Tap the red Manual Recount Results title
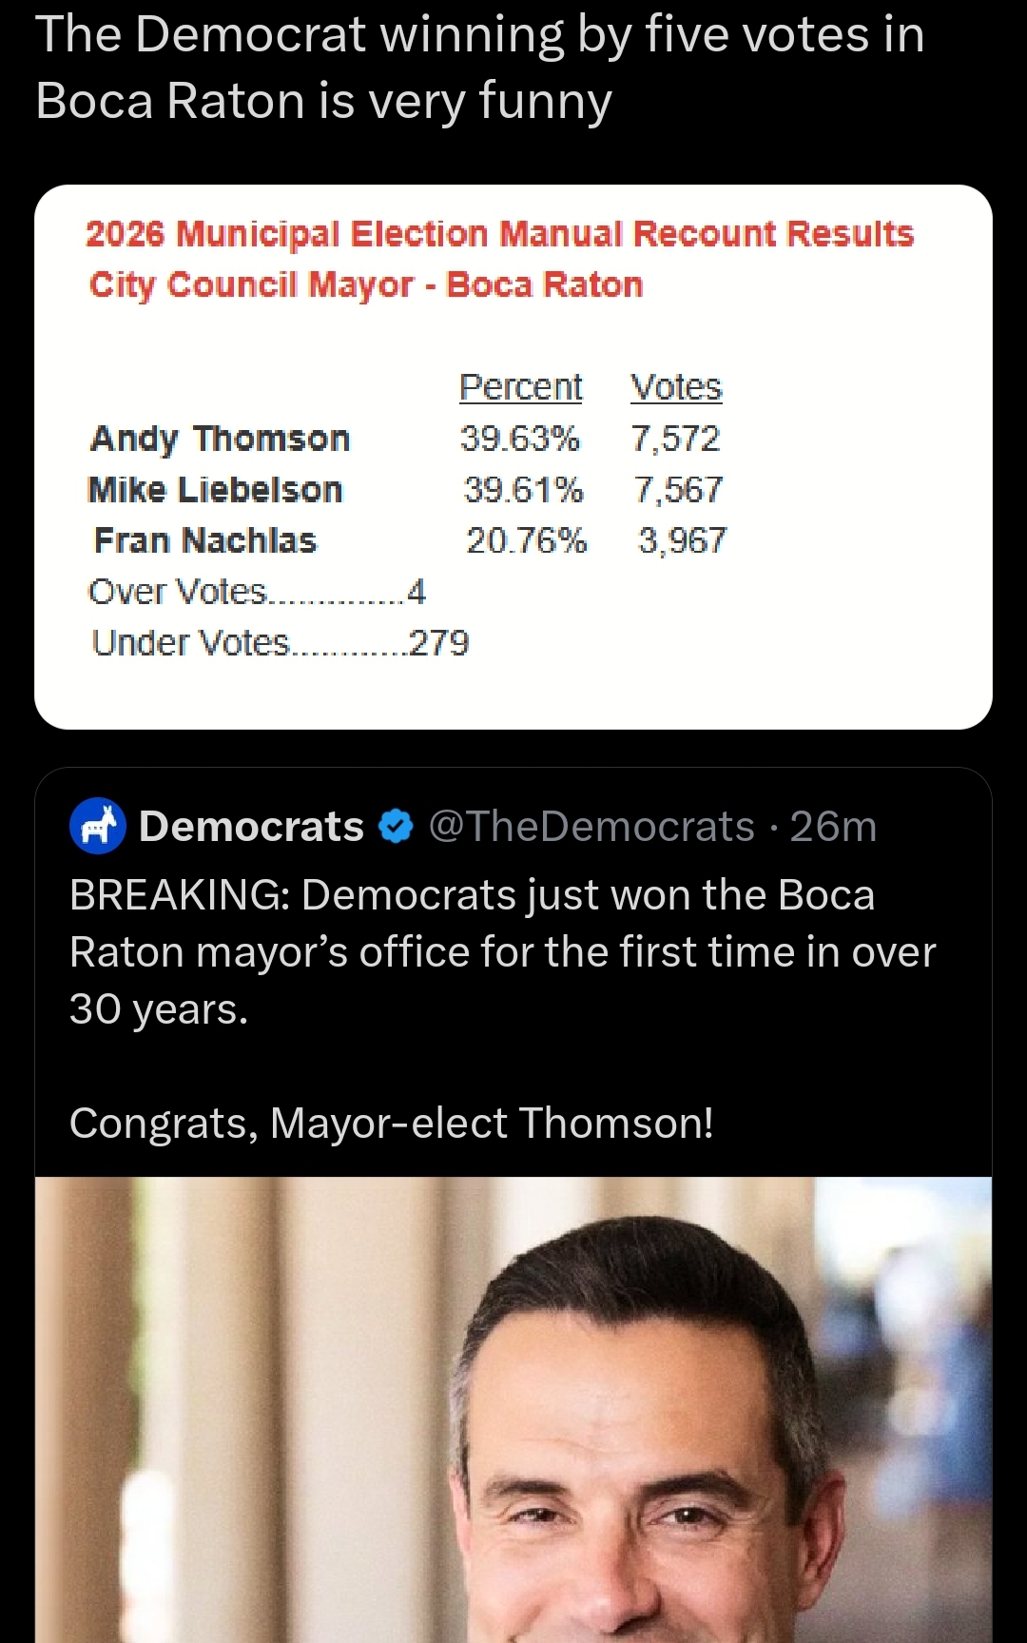Image resolution: width=1027 pixels, height=1643 pixels. pyautogui.click(x=499, y=234)
